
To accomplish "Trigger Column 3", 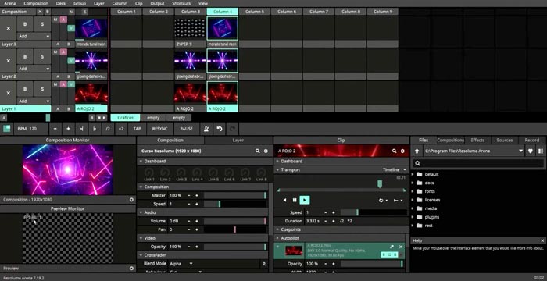I will (191, 12).
